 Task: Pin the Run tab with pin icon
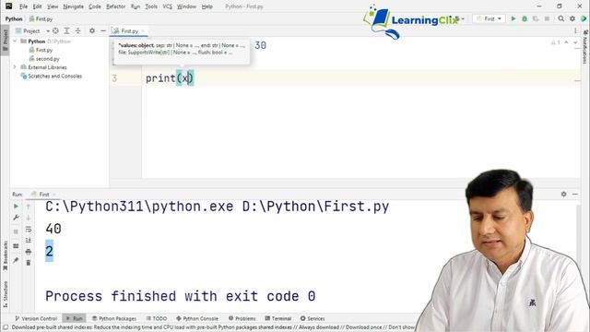pyautogui.click(x=16, y=260)
